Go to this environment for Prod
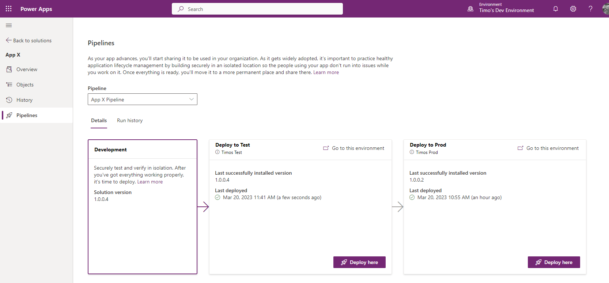Image resolution: width=609 pixels, height=283 pixels. coord(548,148)
